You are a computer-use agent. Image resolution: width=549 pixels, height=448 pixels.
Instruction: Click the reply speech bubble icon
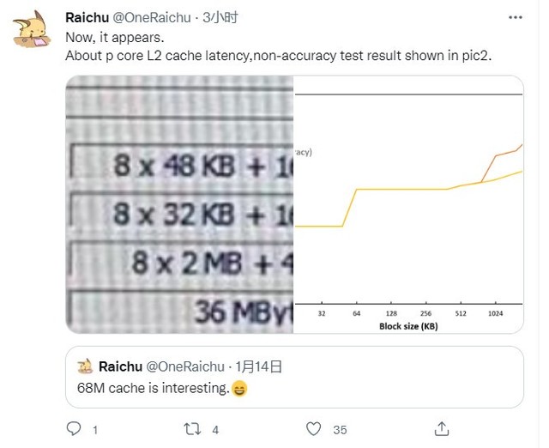coord(74,428)
